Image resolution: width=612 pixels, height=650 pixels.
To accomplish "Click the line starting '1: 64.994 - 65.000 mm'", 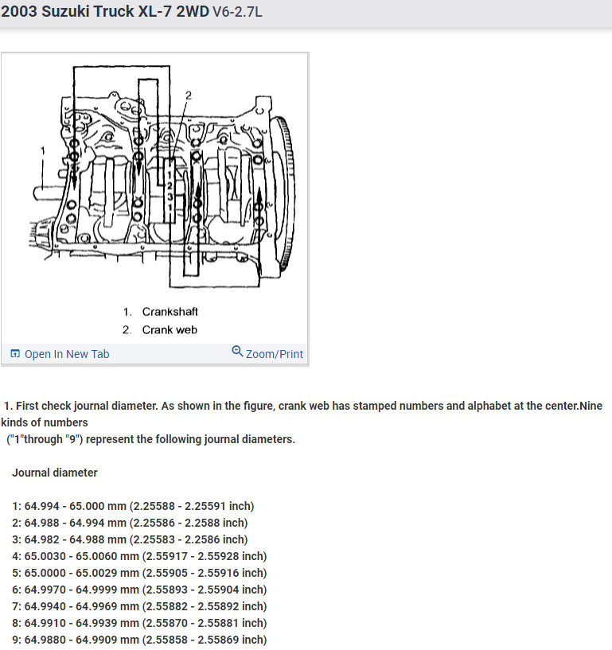I will click(x=133, y=506).
